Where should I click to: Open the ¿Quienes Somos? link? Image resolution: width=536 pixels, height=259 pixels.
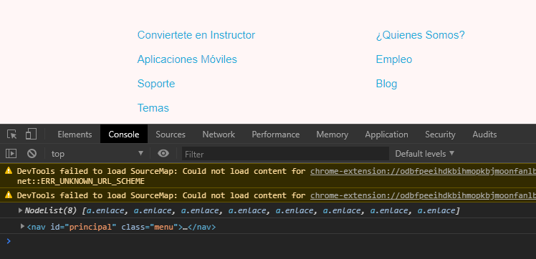420,35
